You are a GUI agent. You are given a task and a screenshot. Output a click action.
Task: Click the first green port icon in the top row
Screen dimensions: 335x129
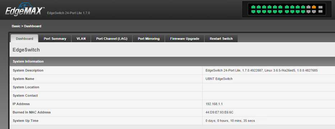click(x=253, y=7)
